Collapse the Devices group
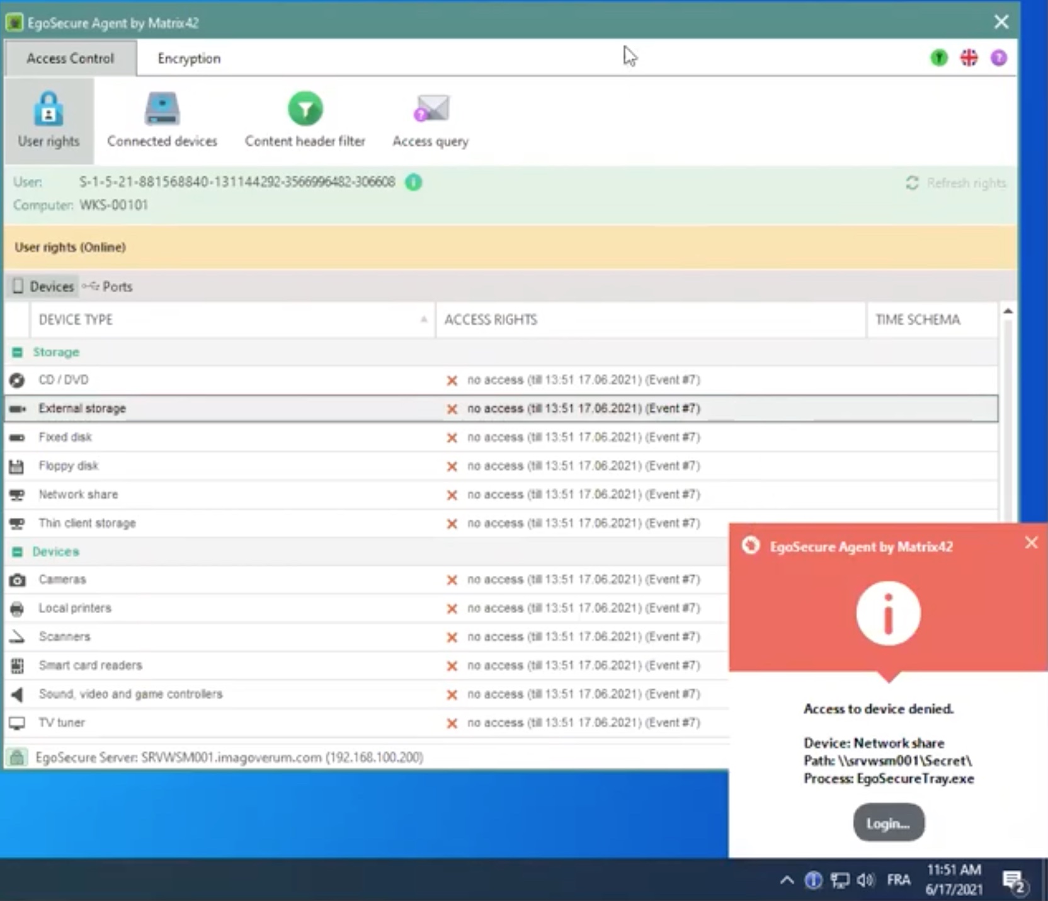1048x901 pixels. click(17, 552)
